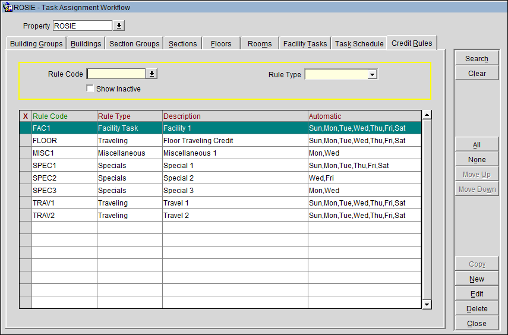The width and height of the screenshot is (508, 335).
Task: Click the scrollbar up arrow of rule list
Action: coord(427,115)
